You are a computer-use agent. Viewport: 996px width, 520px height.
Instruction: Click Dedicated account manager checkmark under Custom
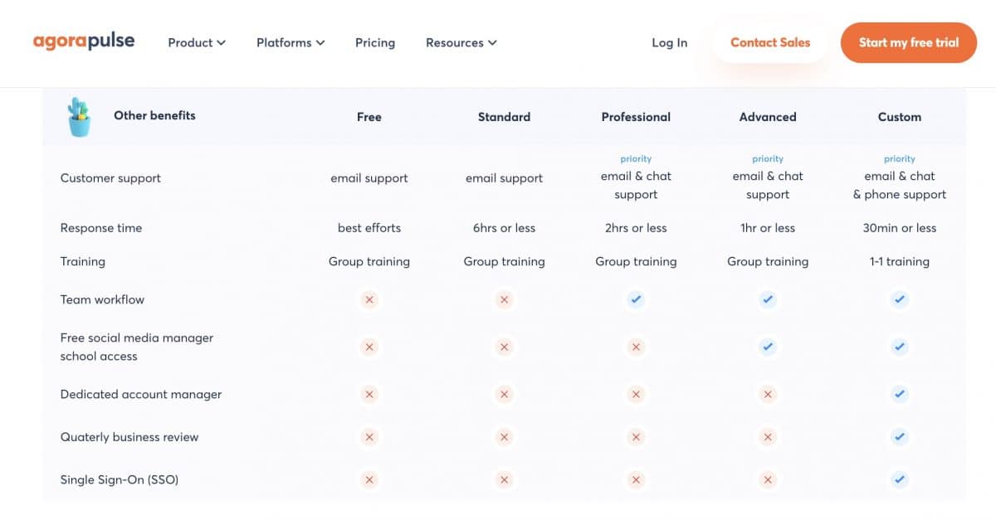click(x=900, y=394)
